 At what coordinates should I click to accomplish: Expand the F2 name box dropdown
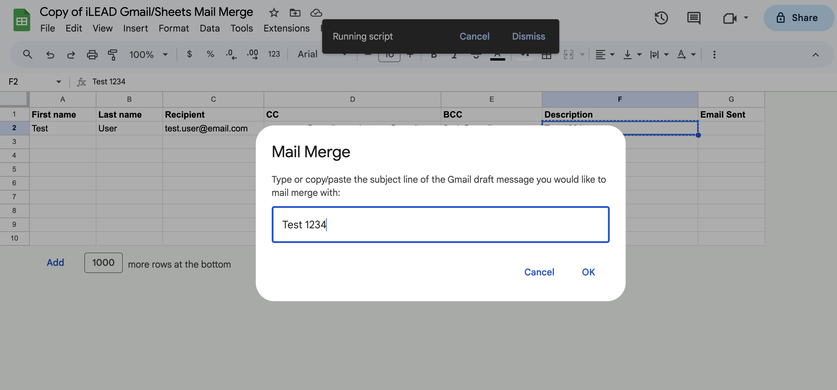[x=59, y=82]
